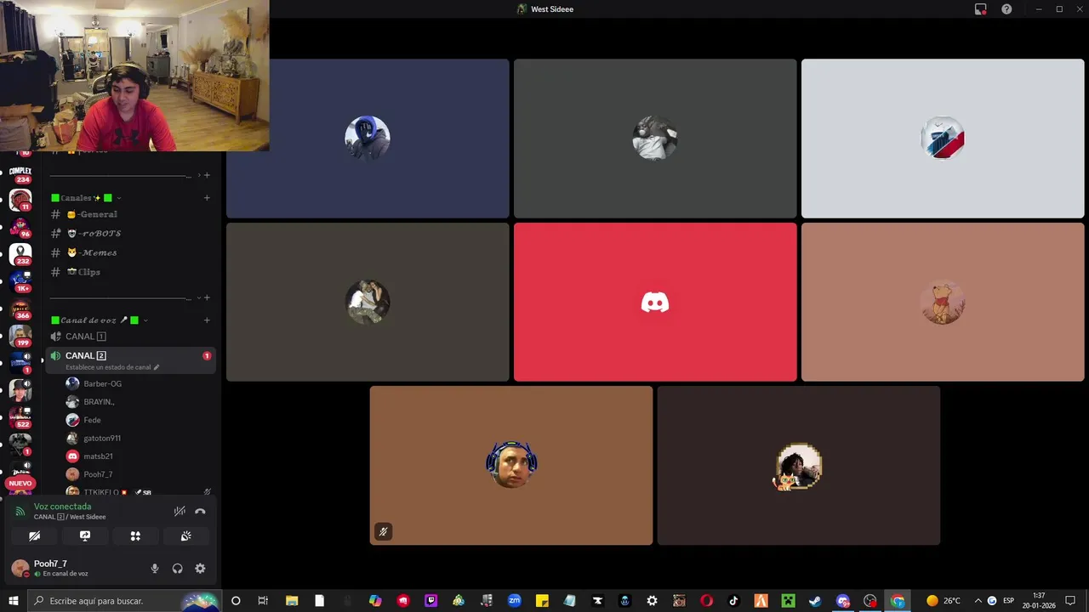Screen dimensions: 1089x612
Task: Open Steam on taskbar
Action: coord(815,601)
